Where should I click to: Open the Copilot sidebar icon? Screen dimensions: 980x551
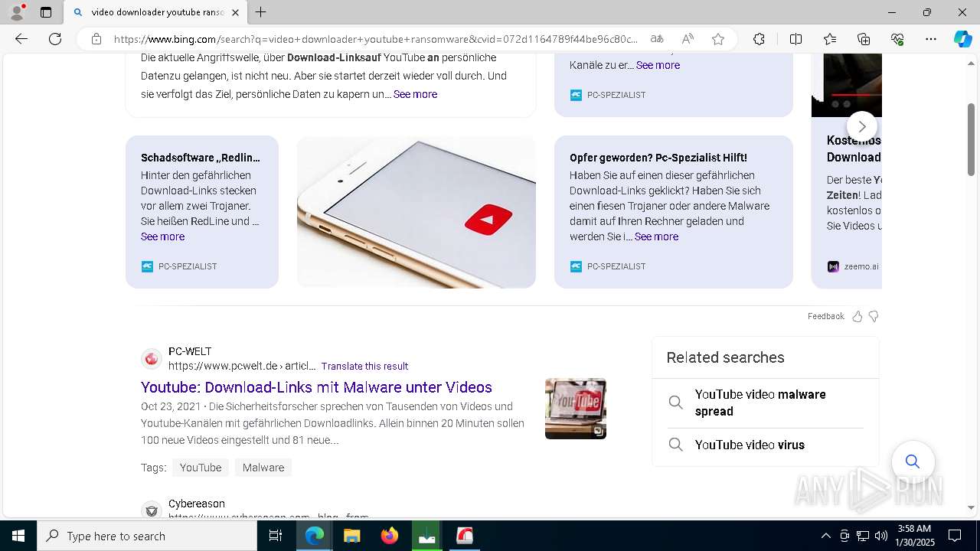(962, 39)
